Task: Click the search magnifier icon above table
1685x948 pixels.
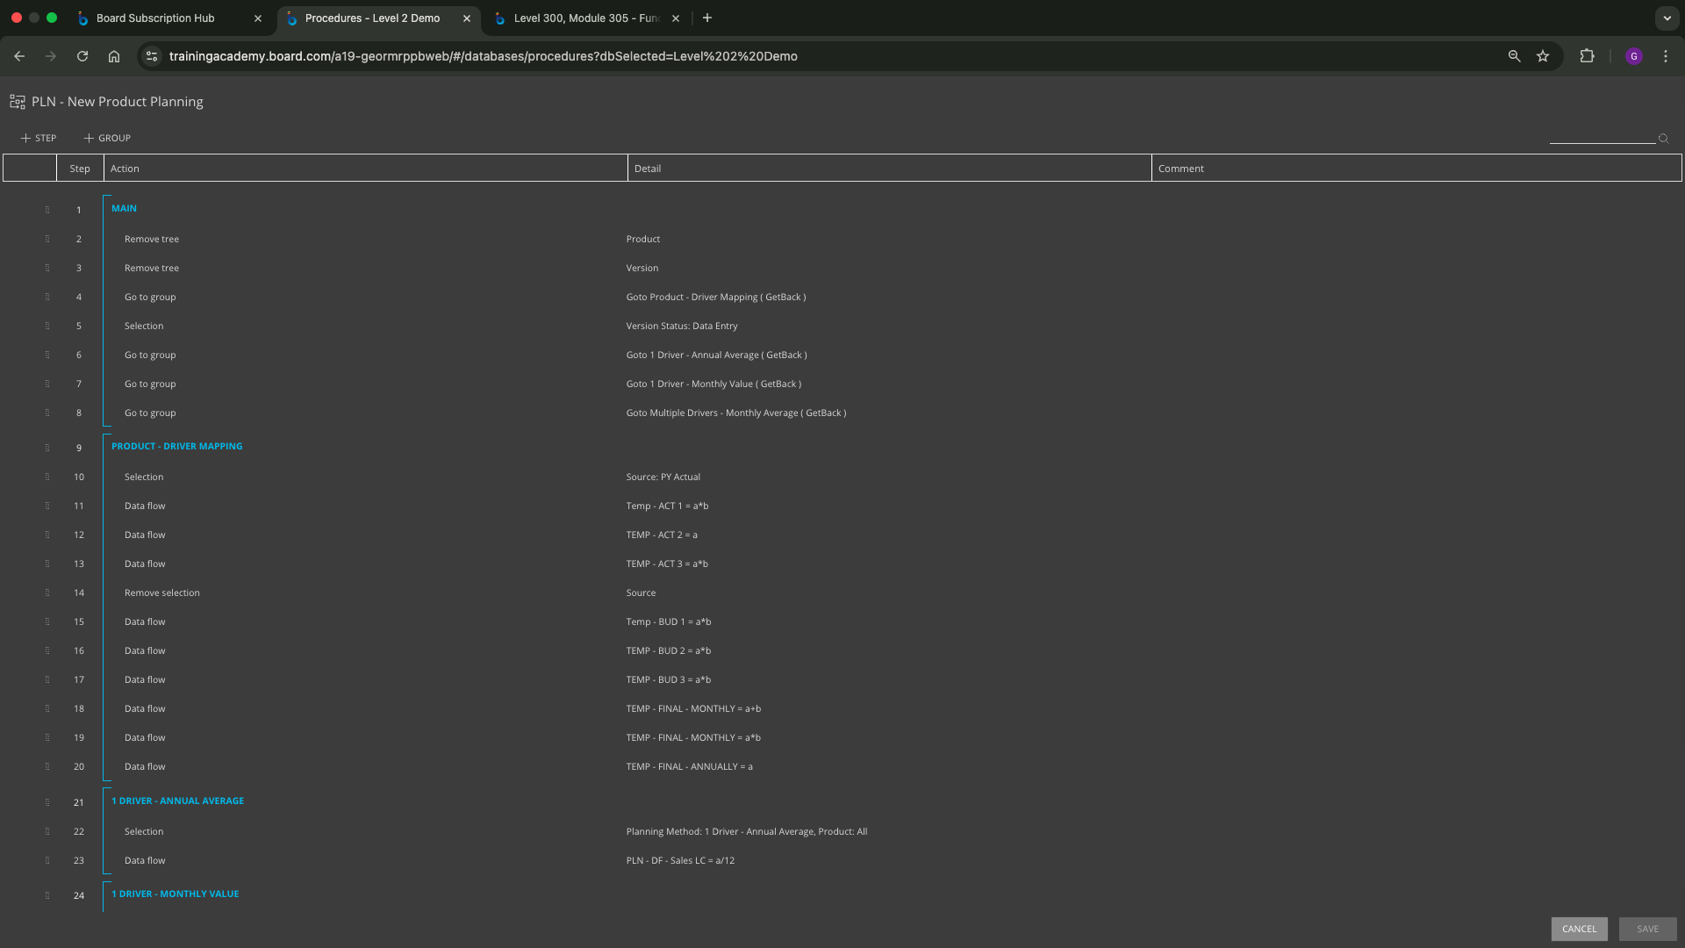Action: click(1663, 139)
